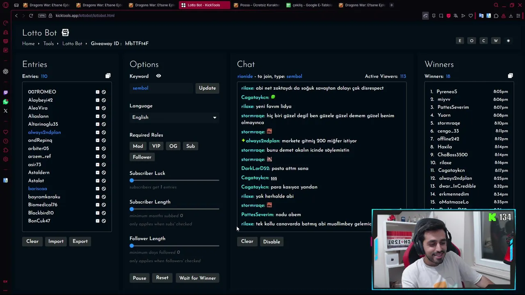
Task: Remove Astaldern using its minus icon
Action: [98, 172]
